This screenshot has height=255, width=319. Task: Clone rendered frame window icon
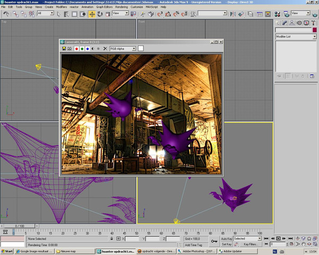coord(69,48)
